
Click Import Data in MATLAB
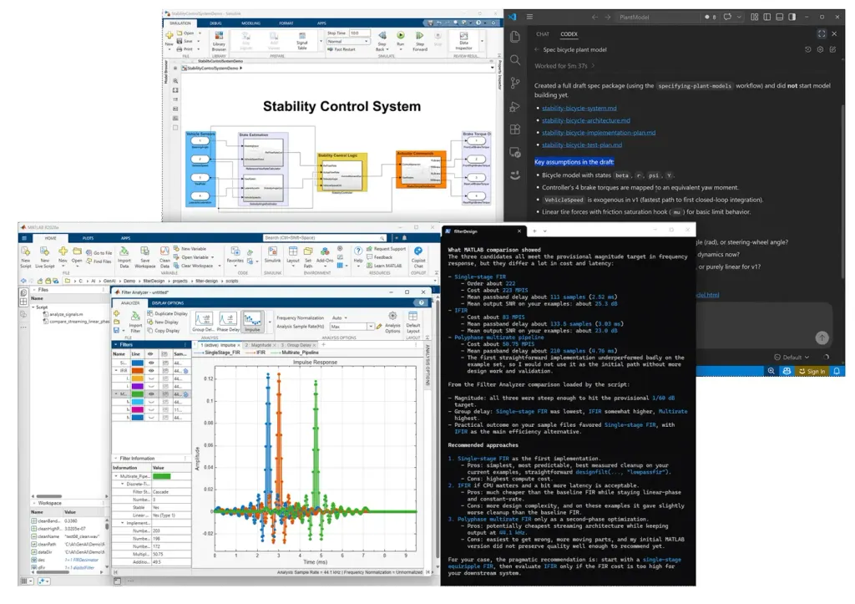[x=124, y=256]
